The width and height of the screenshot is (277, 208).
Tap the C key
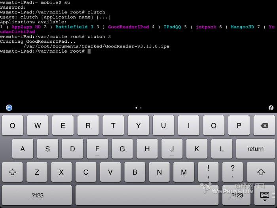tap(86, 172)
